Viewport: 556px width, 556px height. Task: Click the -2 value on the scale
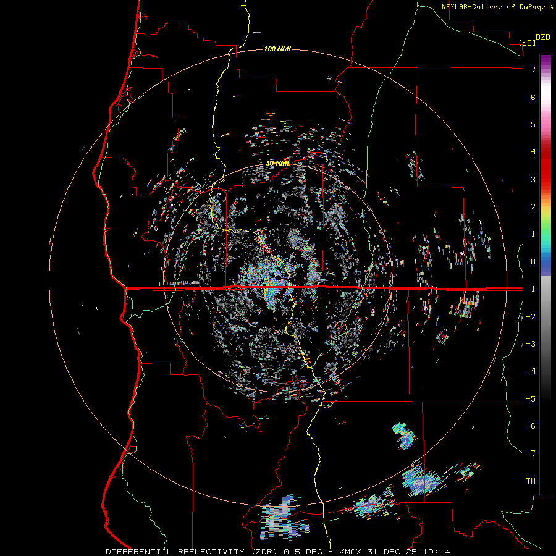click(x=531, y=317)
